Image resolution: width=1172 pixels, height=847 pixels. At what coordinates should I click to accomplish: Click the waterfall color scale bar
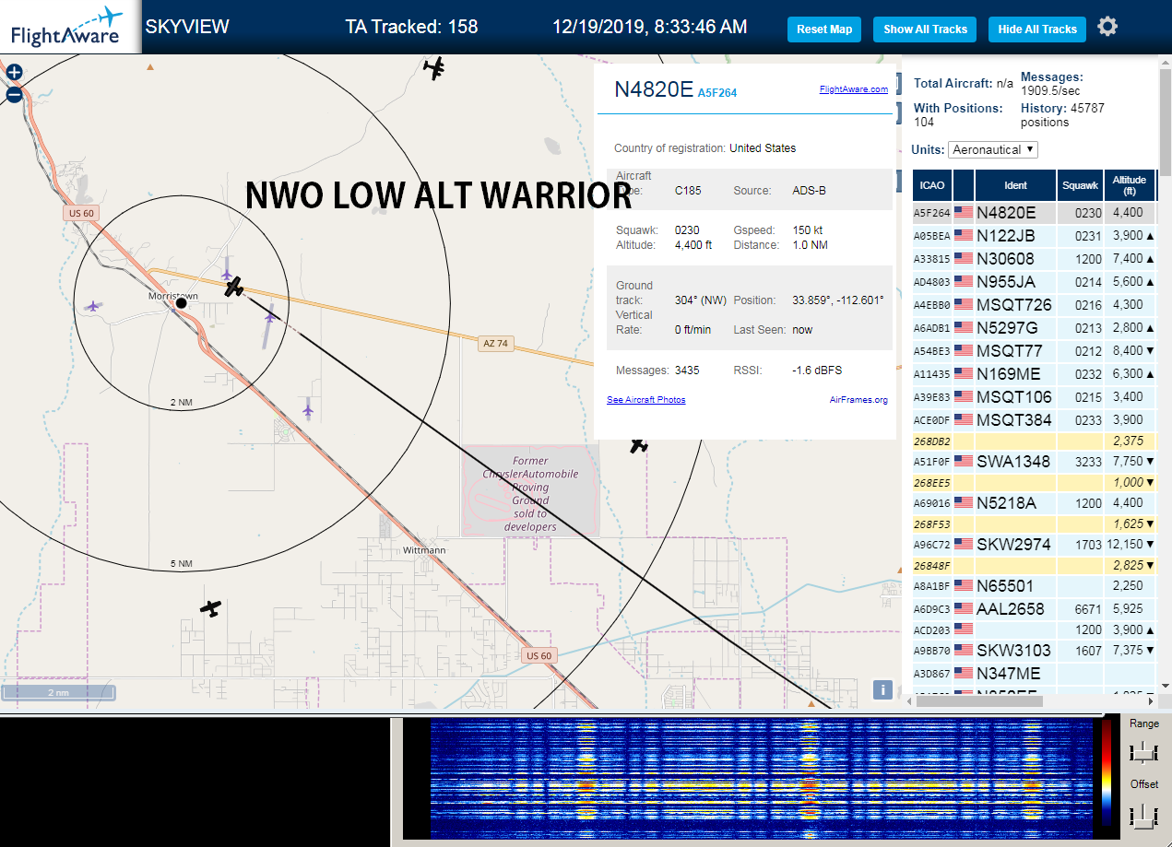point(1107,771)
